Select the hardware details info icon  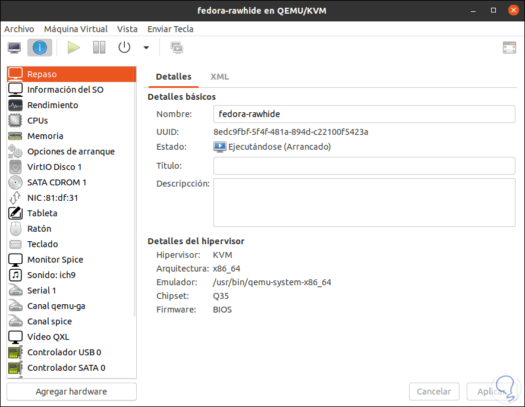pyautogui.click(x=40, y=48)
